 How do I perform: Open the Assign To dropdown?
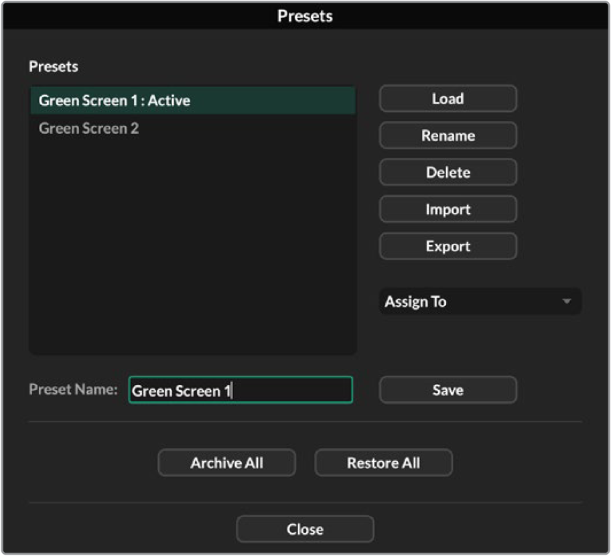pyautogui.click(x=480, y=302)
